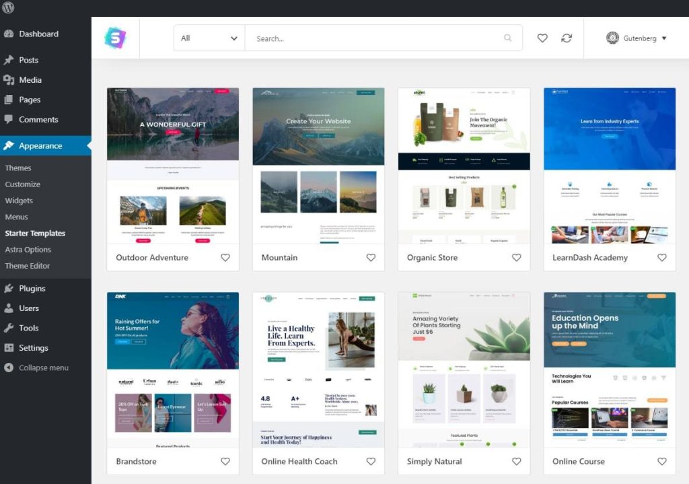The width and height of the screenshot is (689, 484).
Task: Open saved favorites via heart icon
Action: pyautogui.click(x=542, y=38)
